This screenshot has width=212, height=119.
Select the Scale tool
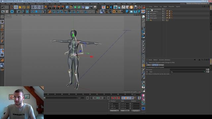20,7
